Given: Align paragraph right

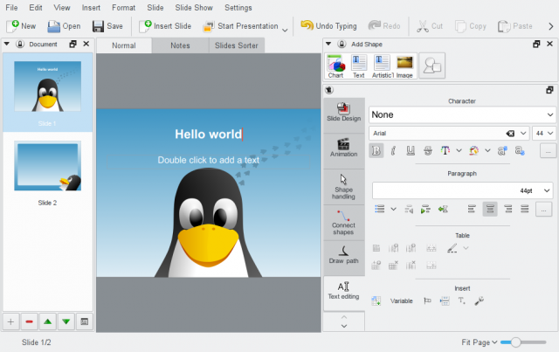Looking at the screenshot, I should pos(508,209).
